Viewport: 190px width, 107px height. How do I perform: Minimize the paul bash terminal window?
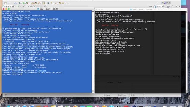click(6, 9)
